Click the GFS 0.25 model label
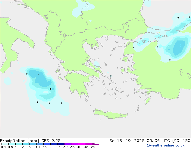The width and height of the screenshot is (191, 148). [x=51, y=141]
